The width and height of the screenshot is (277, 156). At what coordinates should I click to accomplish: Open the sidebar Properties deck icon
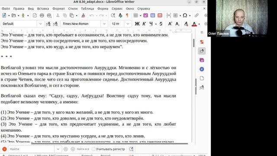pos(202,42)
